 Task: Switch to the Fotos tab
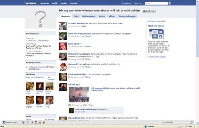102,16
